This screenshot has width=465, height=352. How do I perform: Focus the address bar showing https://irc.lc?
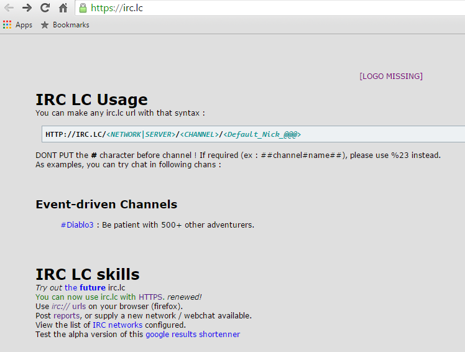(x=270, y=8)
